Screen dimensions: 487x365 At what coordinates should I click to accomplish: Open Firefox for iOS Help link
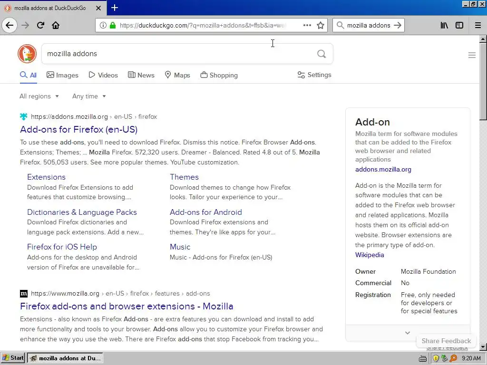[x=62, y=247]
